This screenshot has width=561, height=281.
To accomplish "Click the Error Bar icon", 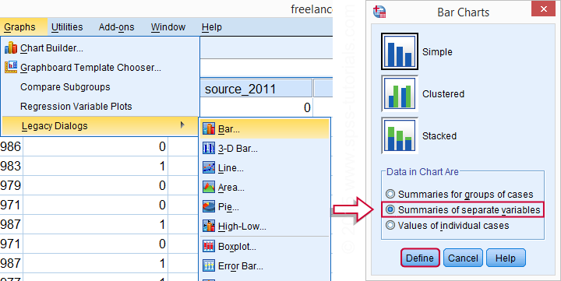I will [x=209, y=265].
